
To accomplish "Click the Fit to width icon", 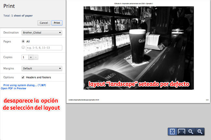I will pyautogui.click(x=181, y=132).
